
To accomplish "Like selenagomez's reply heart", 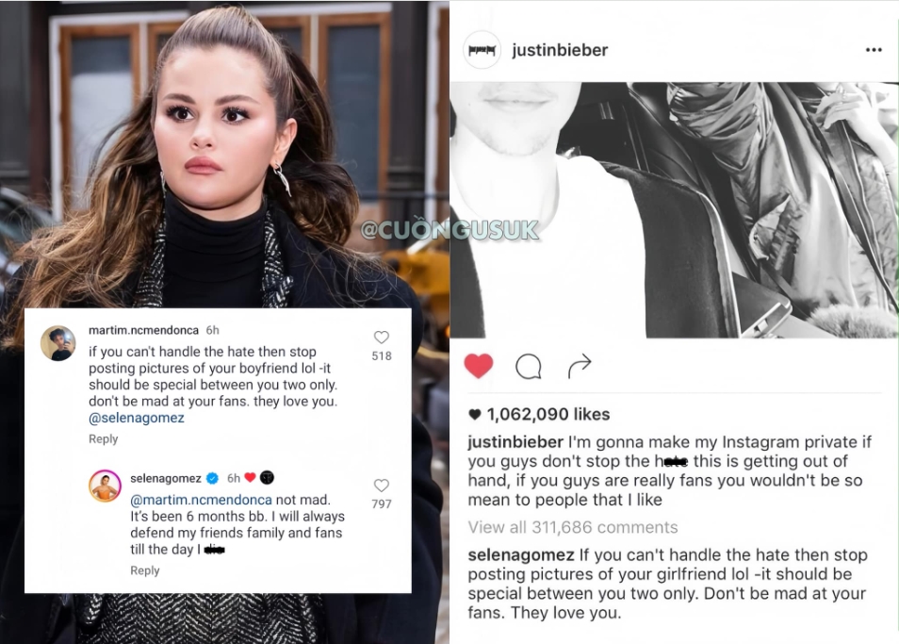I will tap(382, 486).
